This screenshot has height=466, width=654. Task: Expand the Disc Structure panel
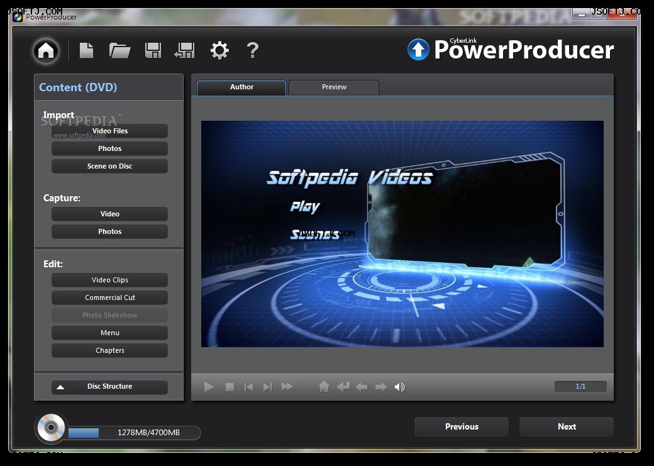[109, 387]
